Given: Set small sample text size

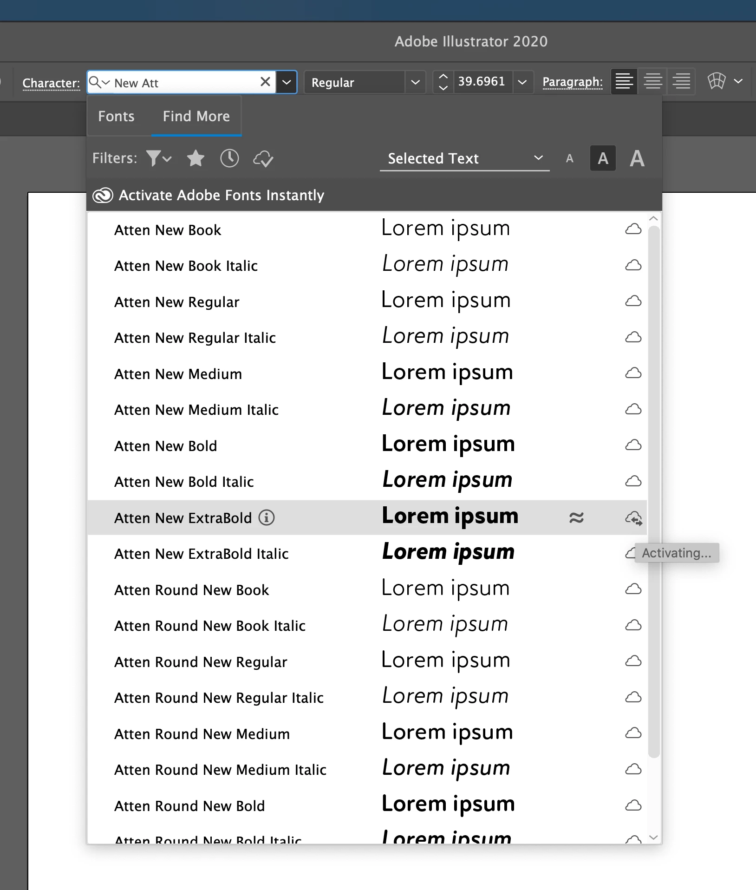Looking at the screenshot, I should pos(570,159).
